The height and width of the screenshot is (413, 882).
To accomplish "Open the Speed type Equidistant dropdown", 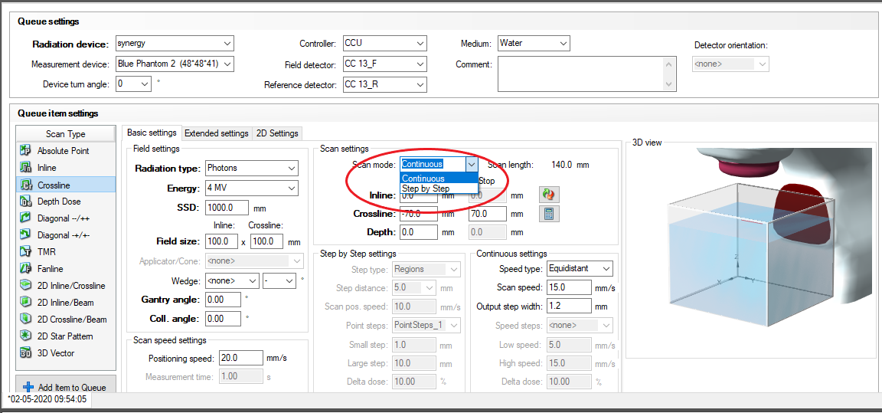I will click(x=606, y=268).
